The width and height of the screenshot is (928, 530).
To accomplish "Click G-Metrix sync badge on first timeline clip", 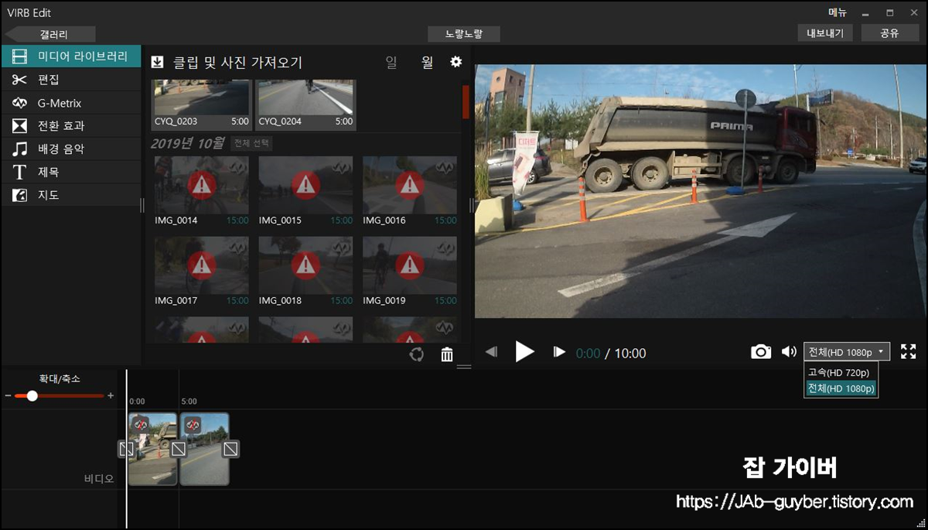I will click(141, 424).
